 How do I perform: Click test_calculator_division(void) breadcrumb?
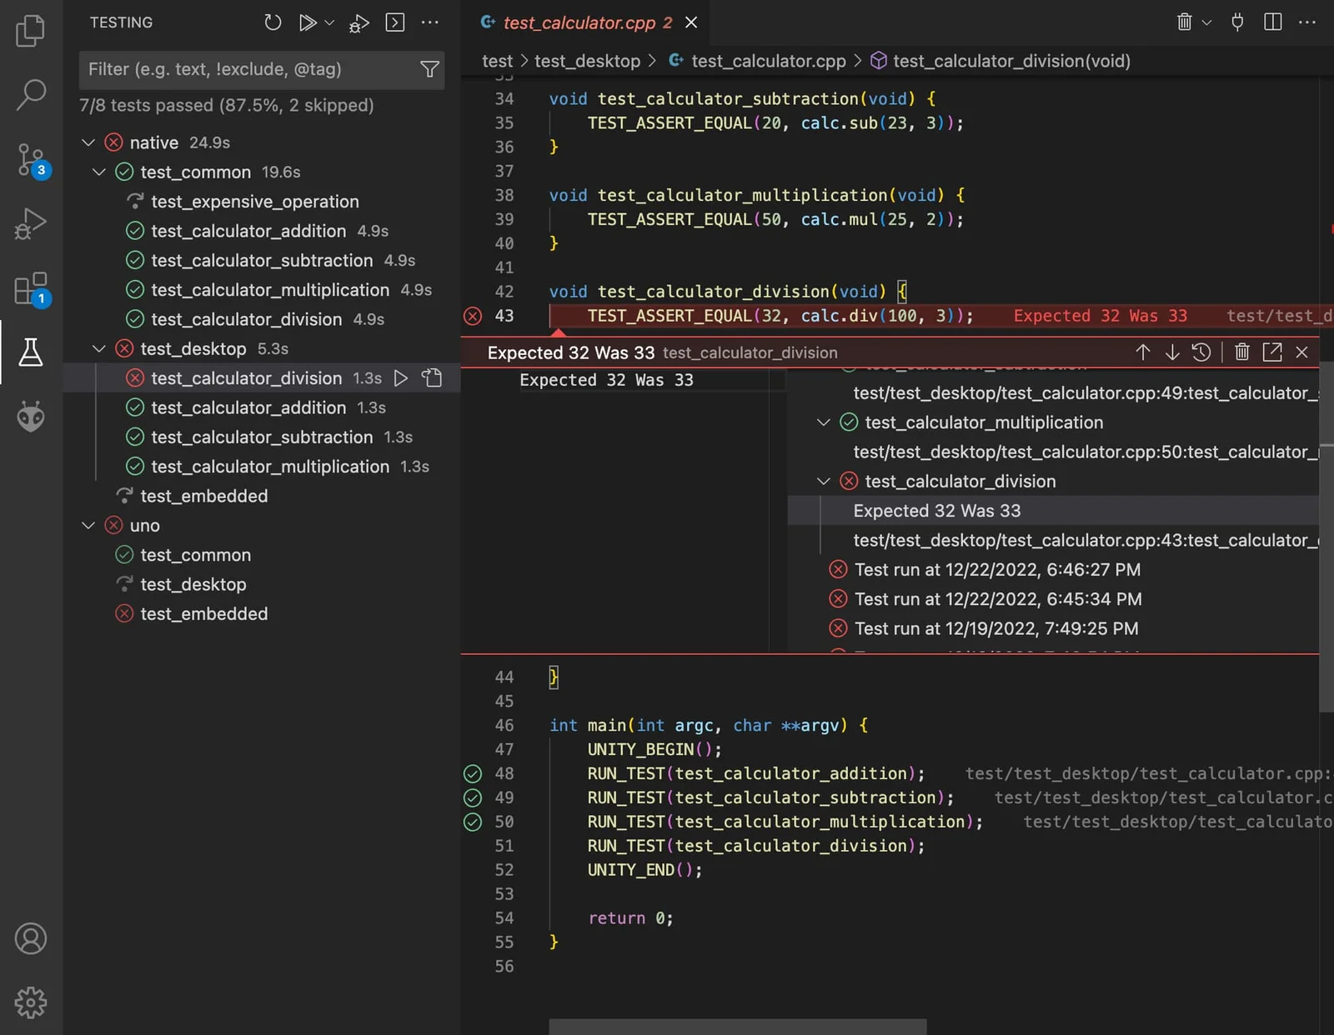tap(1011, 61)
